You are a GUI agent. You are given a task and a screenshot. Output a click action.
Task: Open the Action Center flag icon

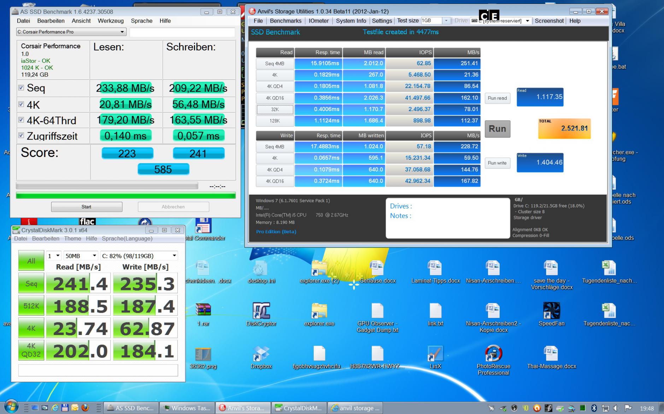click(628, 408)
